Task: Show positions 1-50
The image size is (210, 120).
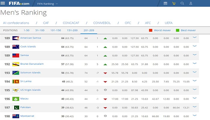Action: pyautogui.click(x=26, y=30)
